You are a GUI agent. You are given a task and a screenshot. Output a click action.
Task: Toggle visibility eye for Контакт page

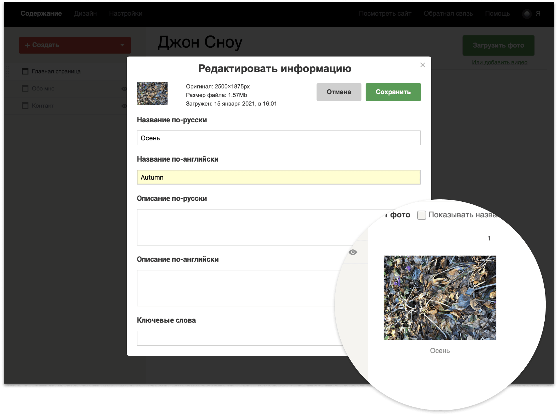124,106
